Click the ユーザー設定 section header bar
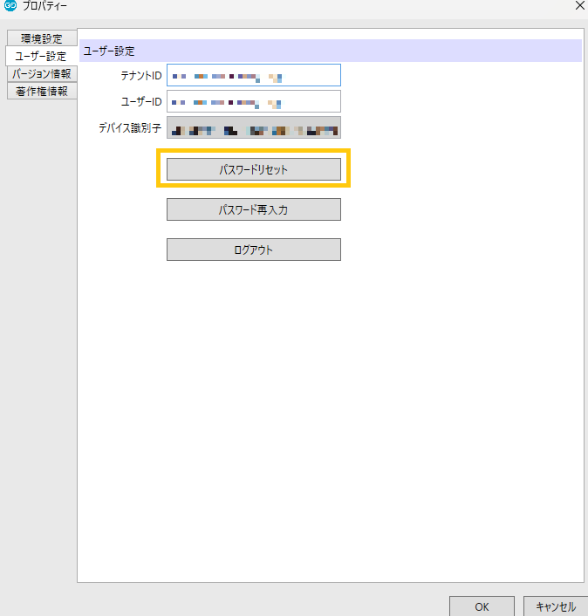588x616 pixels. (x=330, y=51)
